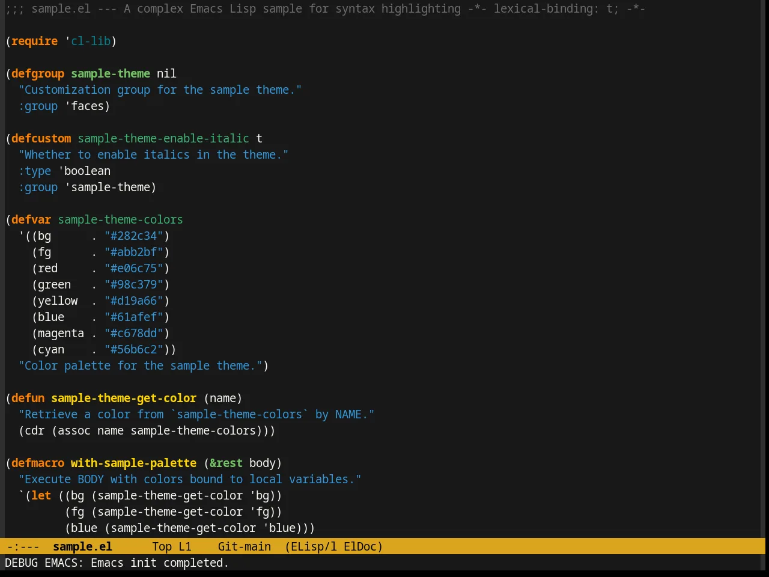This screenshot has width=769, height=577.
Task: Click the "#56b6c2" color string
Action: point(133,349)
